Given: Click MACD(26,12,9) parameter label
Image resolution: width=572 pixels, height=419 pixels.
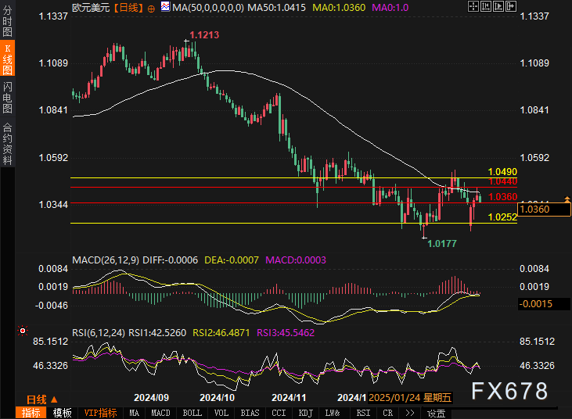Looking at the screenshot, I should point(106,260).
